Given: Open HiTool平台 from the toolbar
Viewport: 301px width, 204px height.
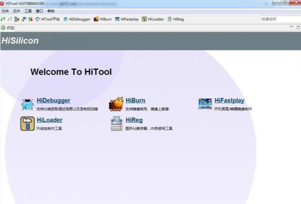Looking at the screenshot, I should tap(48, 19).
